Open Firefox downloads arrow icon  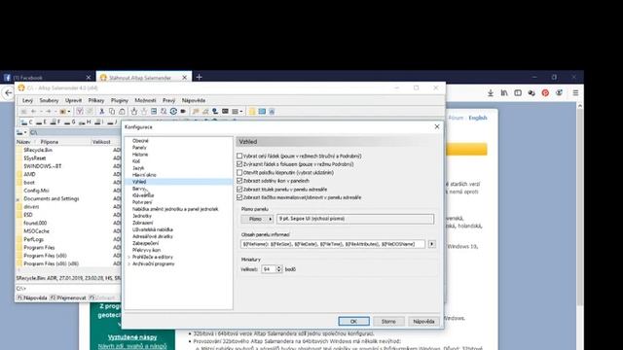coord(491,93)
